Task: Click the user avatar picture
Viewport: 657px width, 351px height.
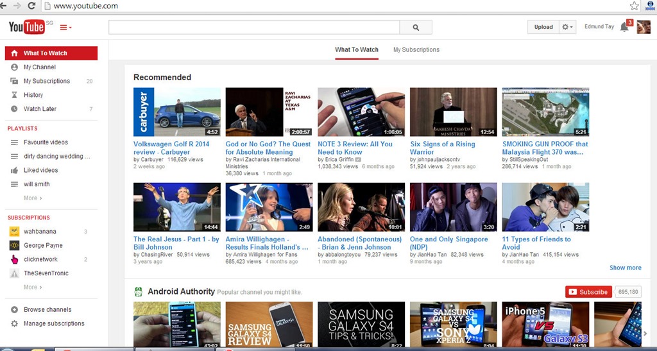Action: (x=644, y=27)
